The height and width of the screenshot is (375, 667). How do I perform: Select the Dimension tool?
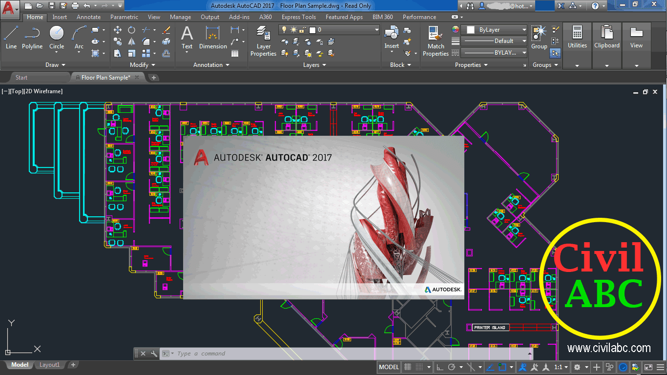point(213,38)
